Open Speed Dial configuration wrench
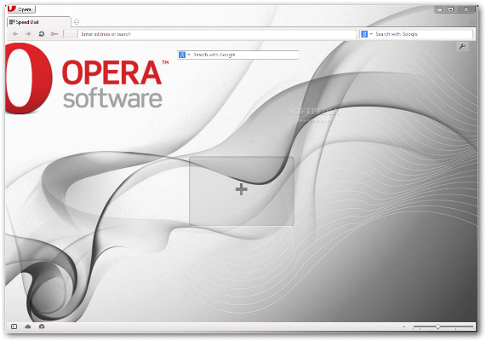 [462, 47]
